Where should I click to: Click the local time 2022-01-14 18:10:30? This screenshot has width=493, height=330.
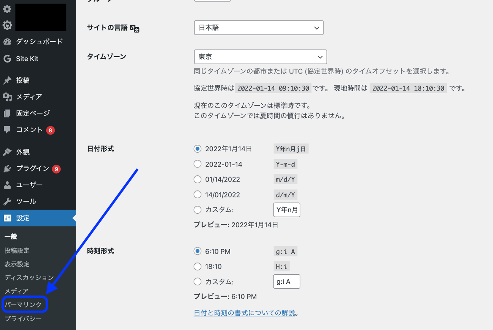[408, 88]
